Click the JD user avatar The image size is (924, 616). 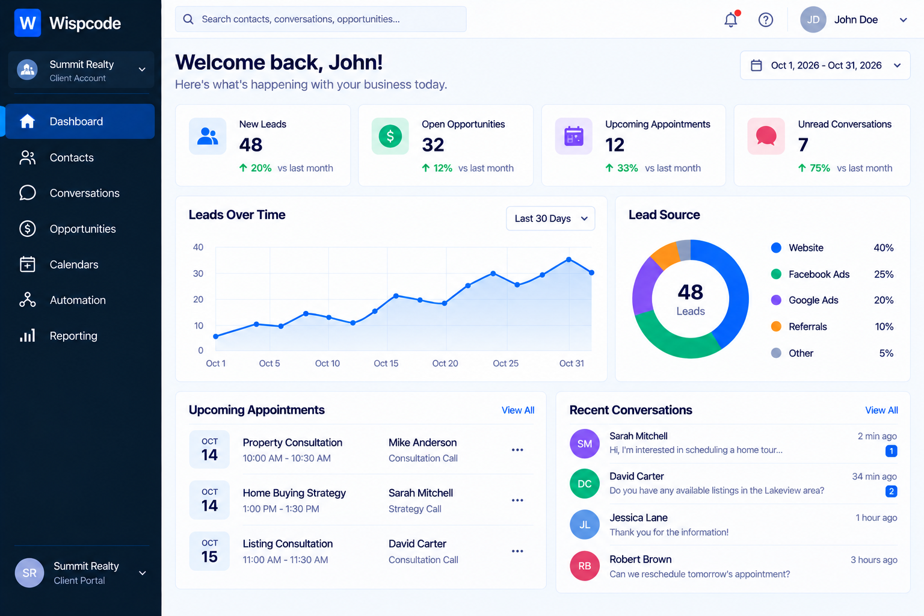[813, 20]
